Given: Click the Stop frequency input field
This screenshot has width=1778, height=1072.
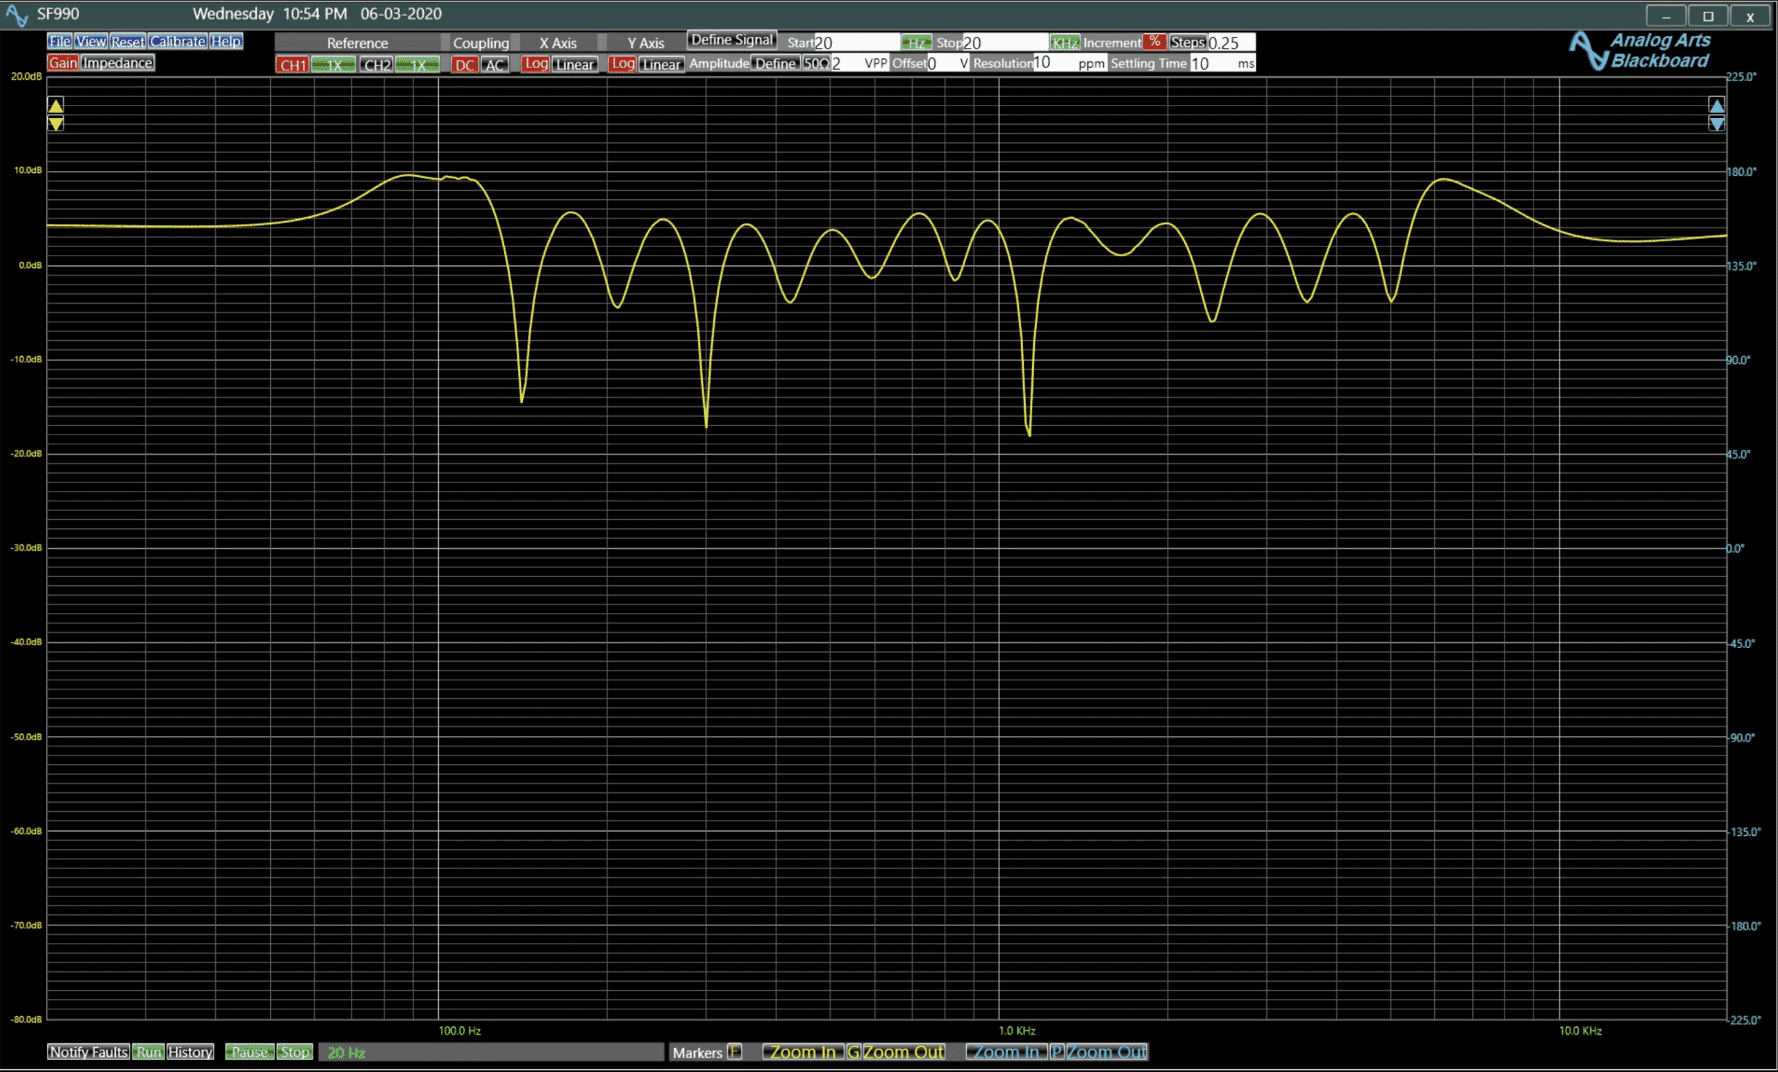Looking at the screenshot, I should [1006, 42].
